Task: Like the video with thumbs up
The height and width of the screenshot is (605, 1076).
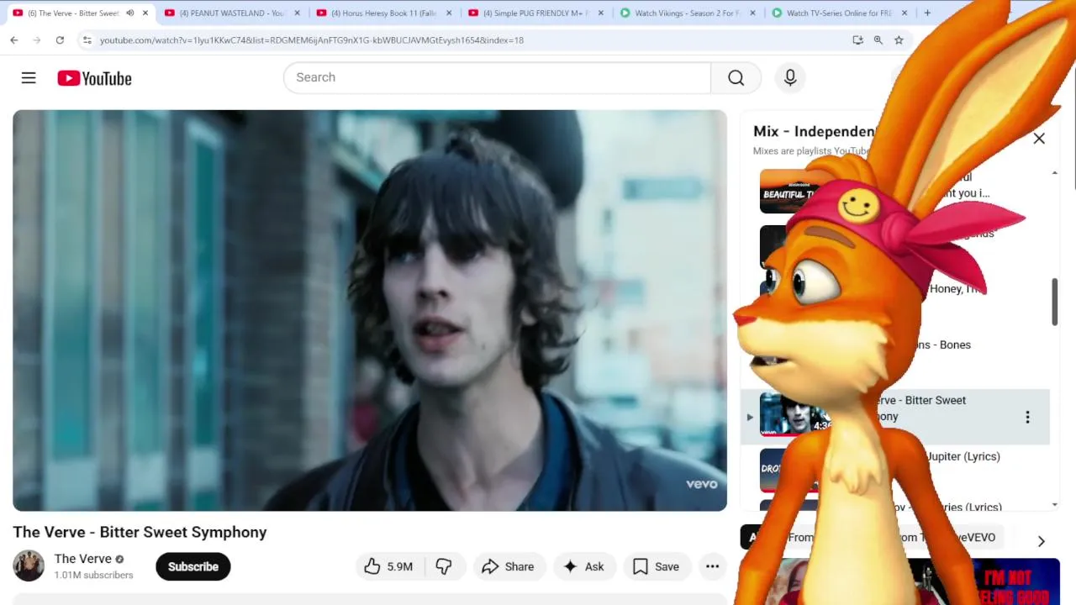Action: [388, 566]
